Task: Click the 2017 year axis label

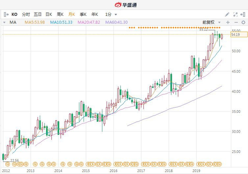Action: tap(141, 171)
